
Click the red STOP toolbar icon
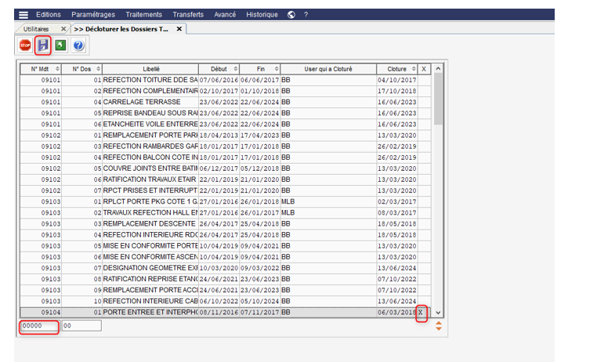[26, 45]
